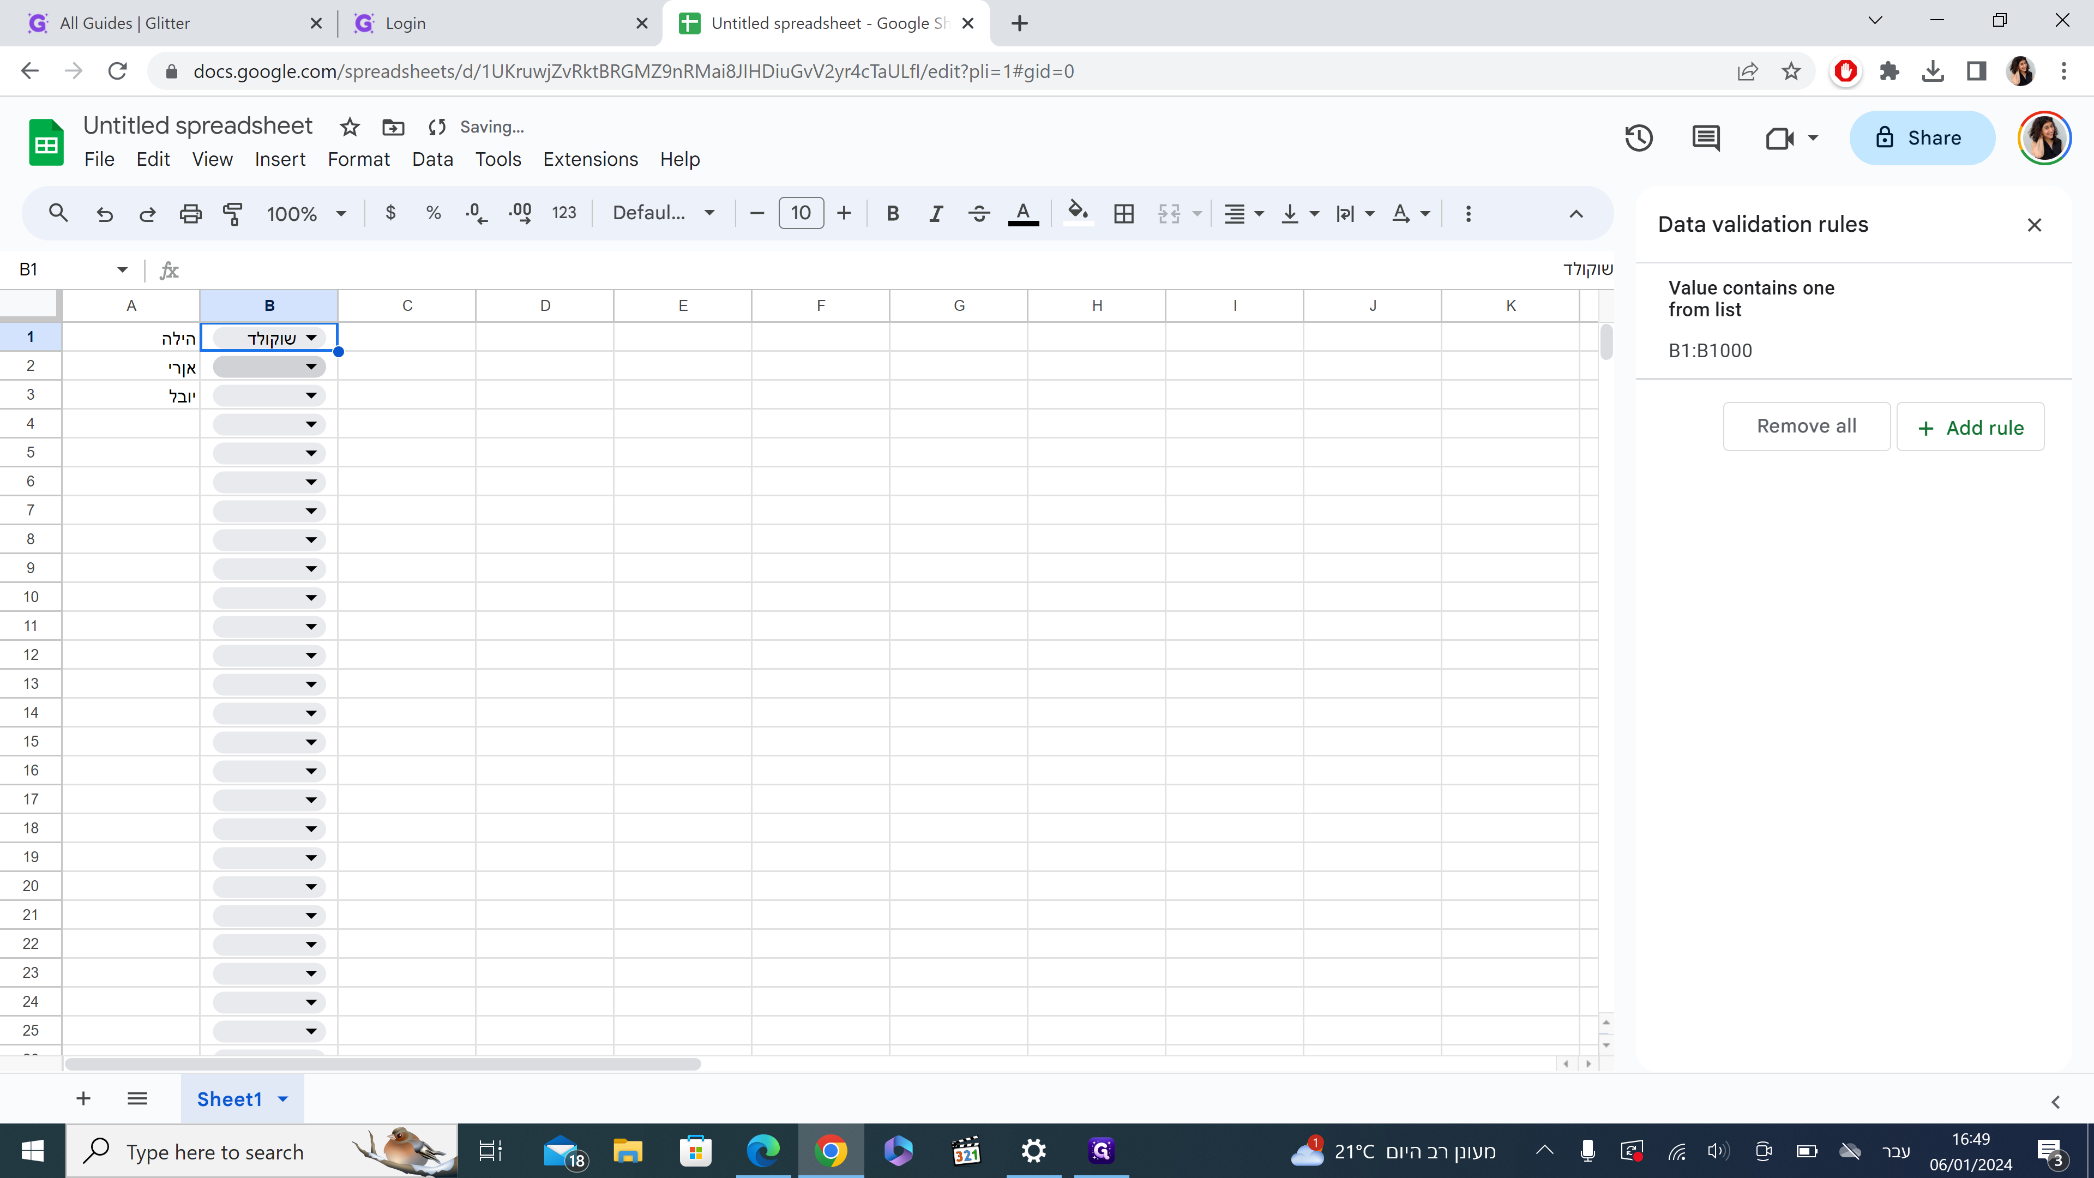Viewport: 2094px width, 1178px height.
Task: Activate the paint format tool
Action: coord(233,213)
